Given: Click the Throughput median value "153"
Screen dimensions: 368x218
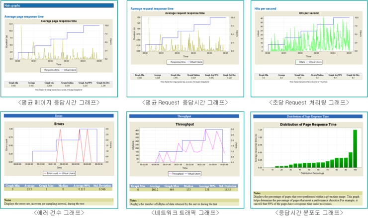Looking at the screenshot, I should (188, 189).
